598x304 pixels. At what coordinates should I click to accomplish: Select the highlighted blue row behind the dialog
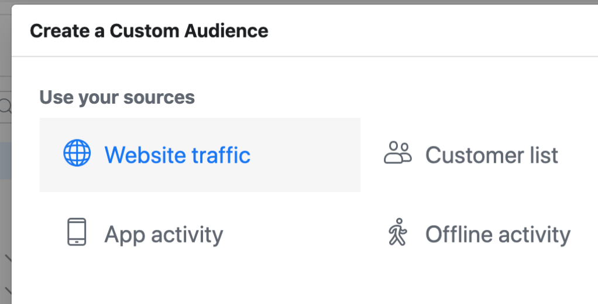[x=5, y=161]
